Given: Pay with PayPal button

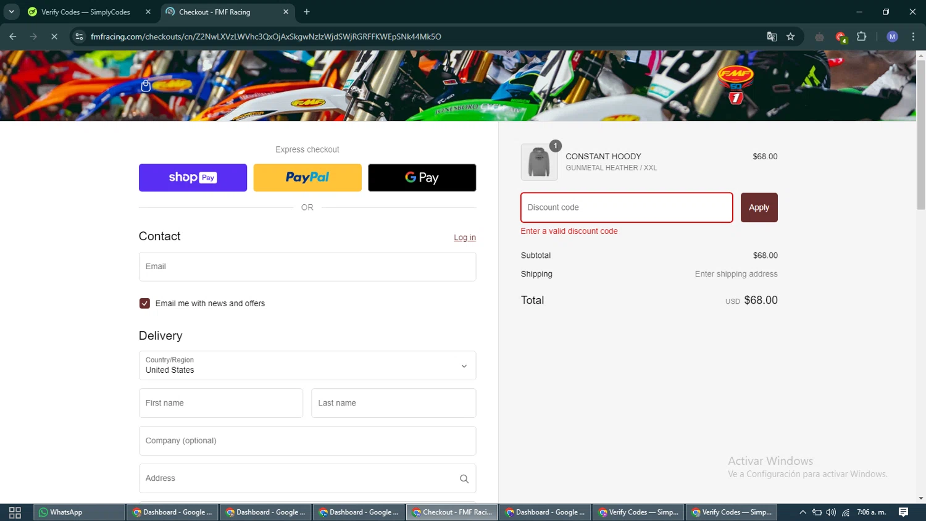Looking at the screenshot, I should point(307,178).
